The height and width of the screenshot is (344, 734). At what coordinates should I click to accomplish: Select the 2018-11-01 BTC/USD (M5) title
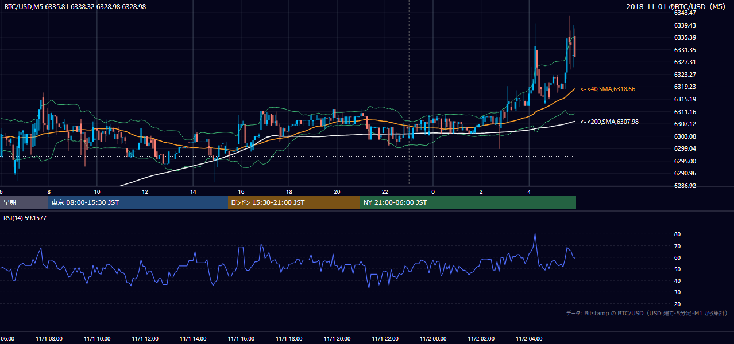677,6
